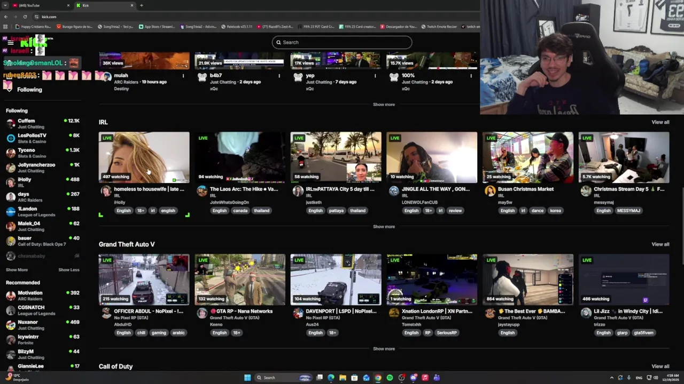The height and width of the screenshot is (384, 684).
Task: Open 1Landon avatar in sidebar
Action: pyautogui.click(x=11, y=212)
